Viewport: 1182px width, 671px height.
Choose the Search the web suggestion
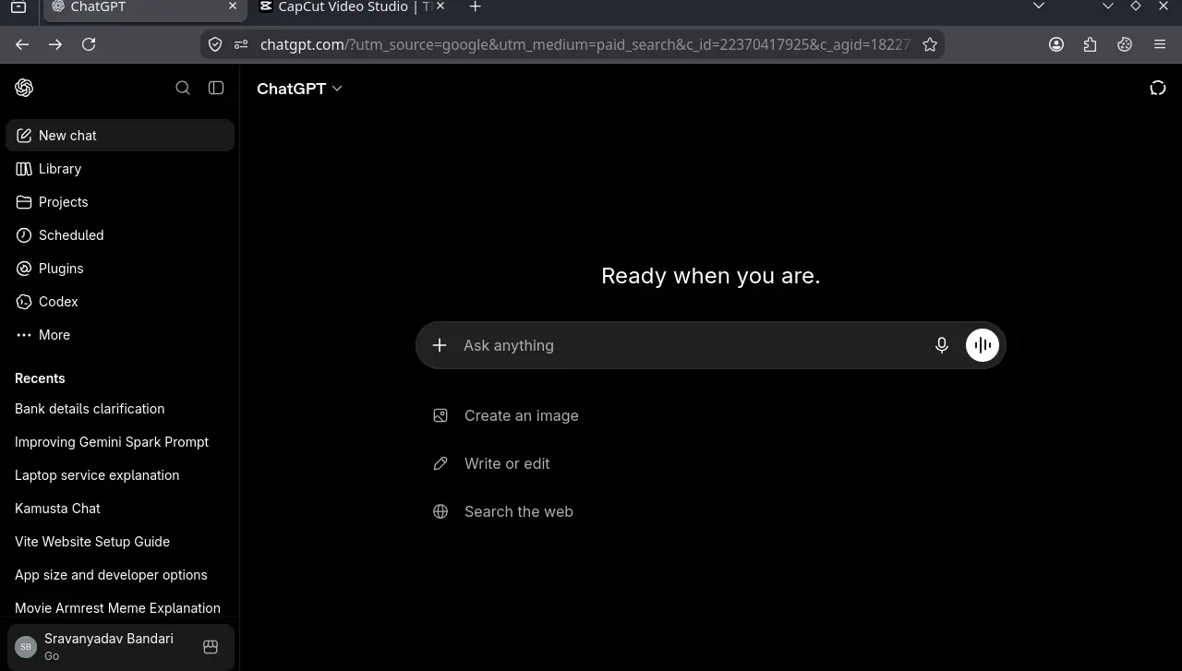pos(503,511)
